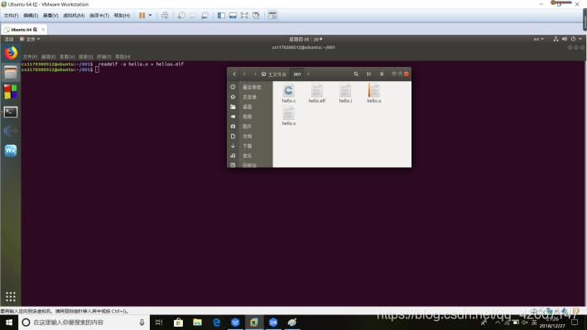Select the hello.o file
Image resolution: width=587 pixels, height=330 pixels.
tap(374, 93)
